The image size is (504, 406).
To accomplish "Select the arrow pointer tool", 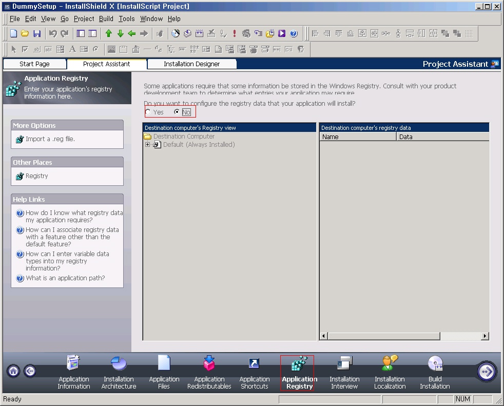I will point(13,49).
